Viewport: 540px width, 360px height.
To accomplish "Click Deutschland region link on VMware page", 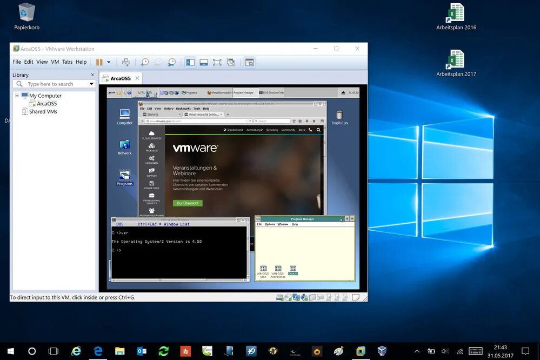I will (233, 130).
